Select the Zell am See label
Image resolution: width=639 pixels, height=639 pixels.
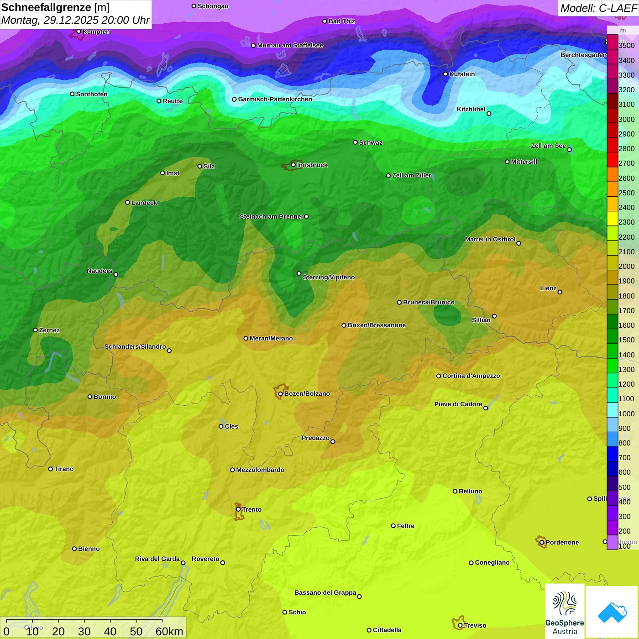tap(548, 146)
